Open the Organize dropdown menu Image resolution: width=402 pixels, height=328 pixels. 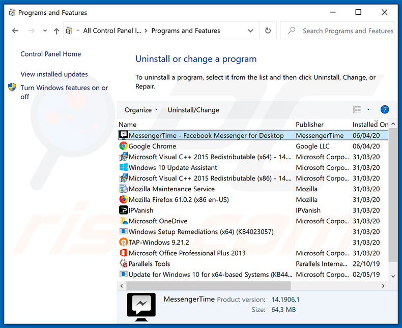coord(141,110)
